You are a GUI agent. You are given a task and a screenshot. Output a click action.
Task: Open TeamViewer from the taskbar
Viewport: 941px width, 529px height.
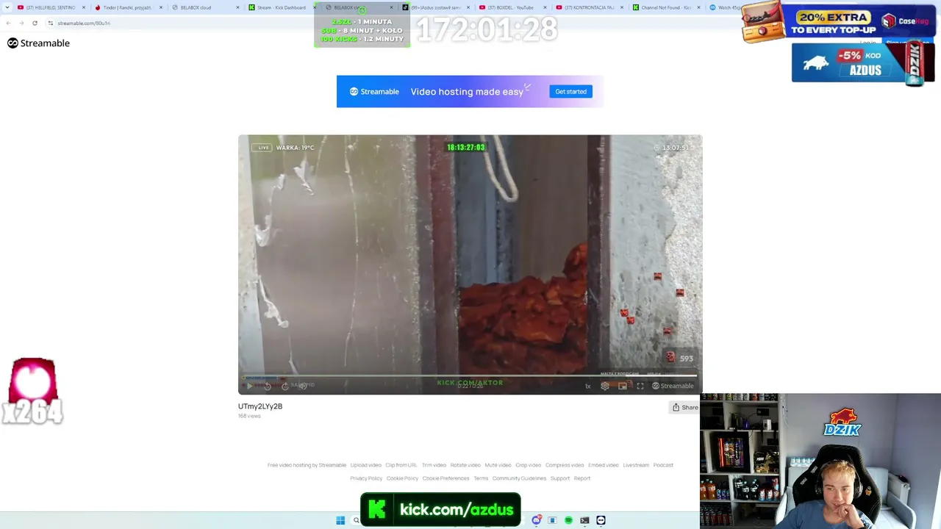[601, 520]
